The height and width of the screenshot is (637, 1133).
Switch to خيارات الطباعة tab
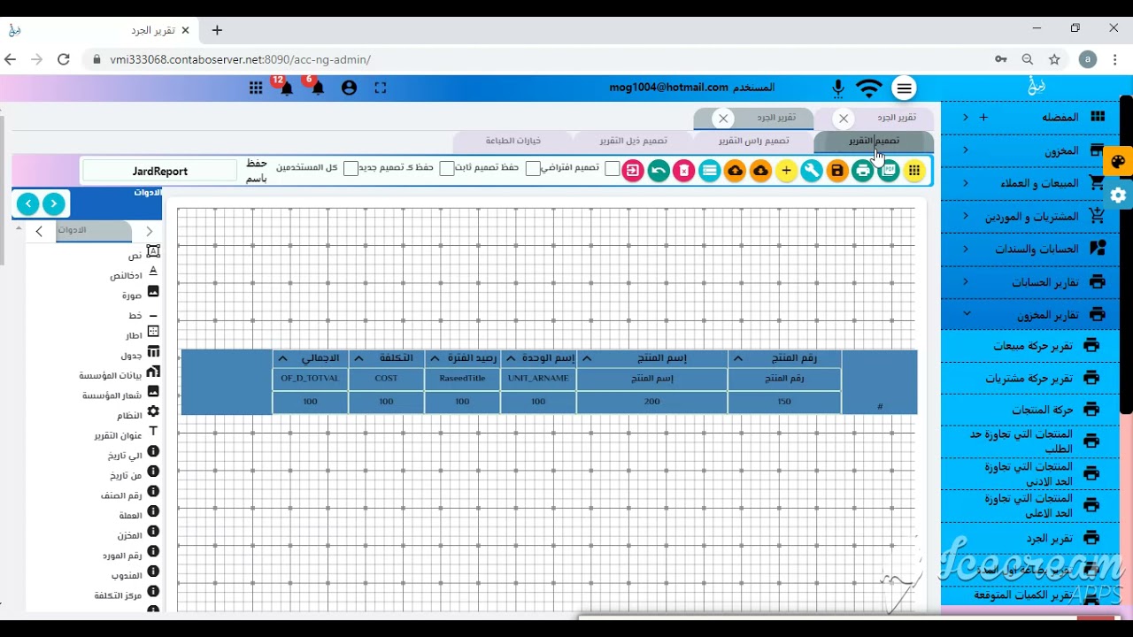pyautogui.click(x=513, y=141)
